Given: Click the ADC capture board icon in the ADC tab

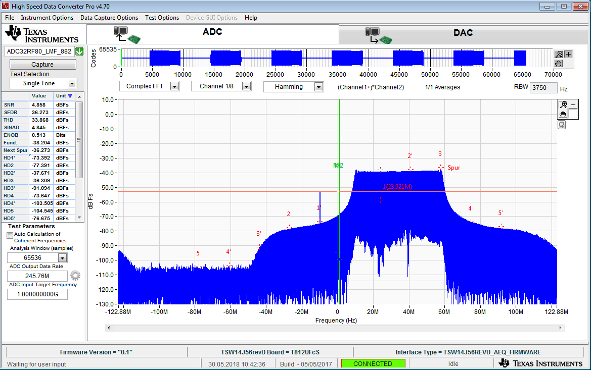Looking at the screenshot, I should (x=127, y=34).
